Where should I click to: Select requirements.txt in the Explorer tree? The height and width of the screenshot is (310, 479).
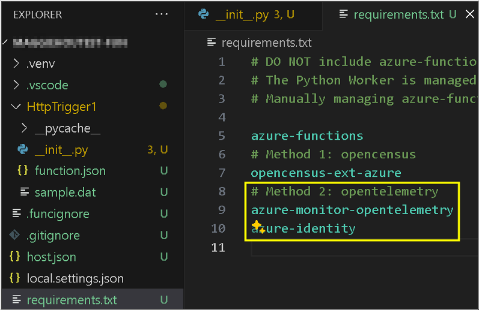coord(93,300)
